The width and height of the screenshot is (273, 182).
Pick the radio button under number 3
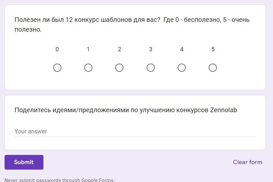[151, 68]
